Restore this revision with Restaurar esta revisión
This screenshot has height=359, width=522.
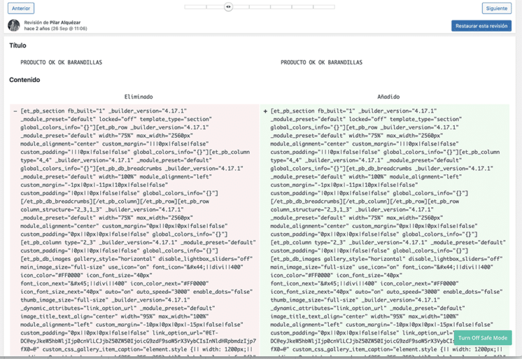[481, 26]
